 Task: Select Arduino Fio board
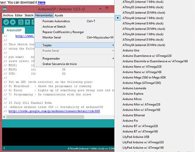[x=130, y=121]
